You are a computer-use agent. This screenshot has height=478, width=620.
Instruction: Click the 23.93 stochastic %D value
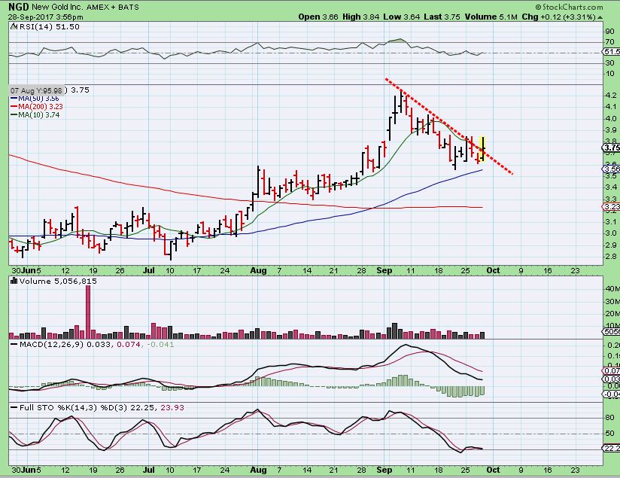point(172,407)
